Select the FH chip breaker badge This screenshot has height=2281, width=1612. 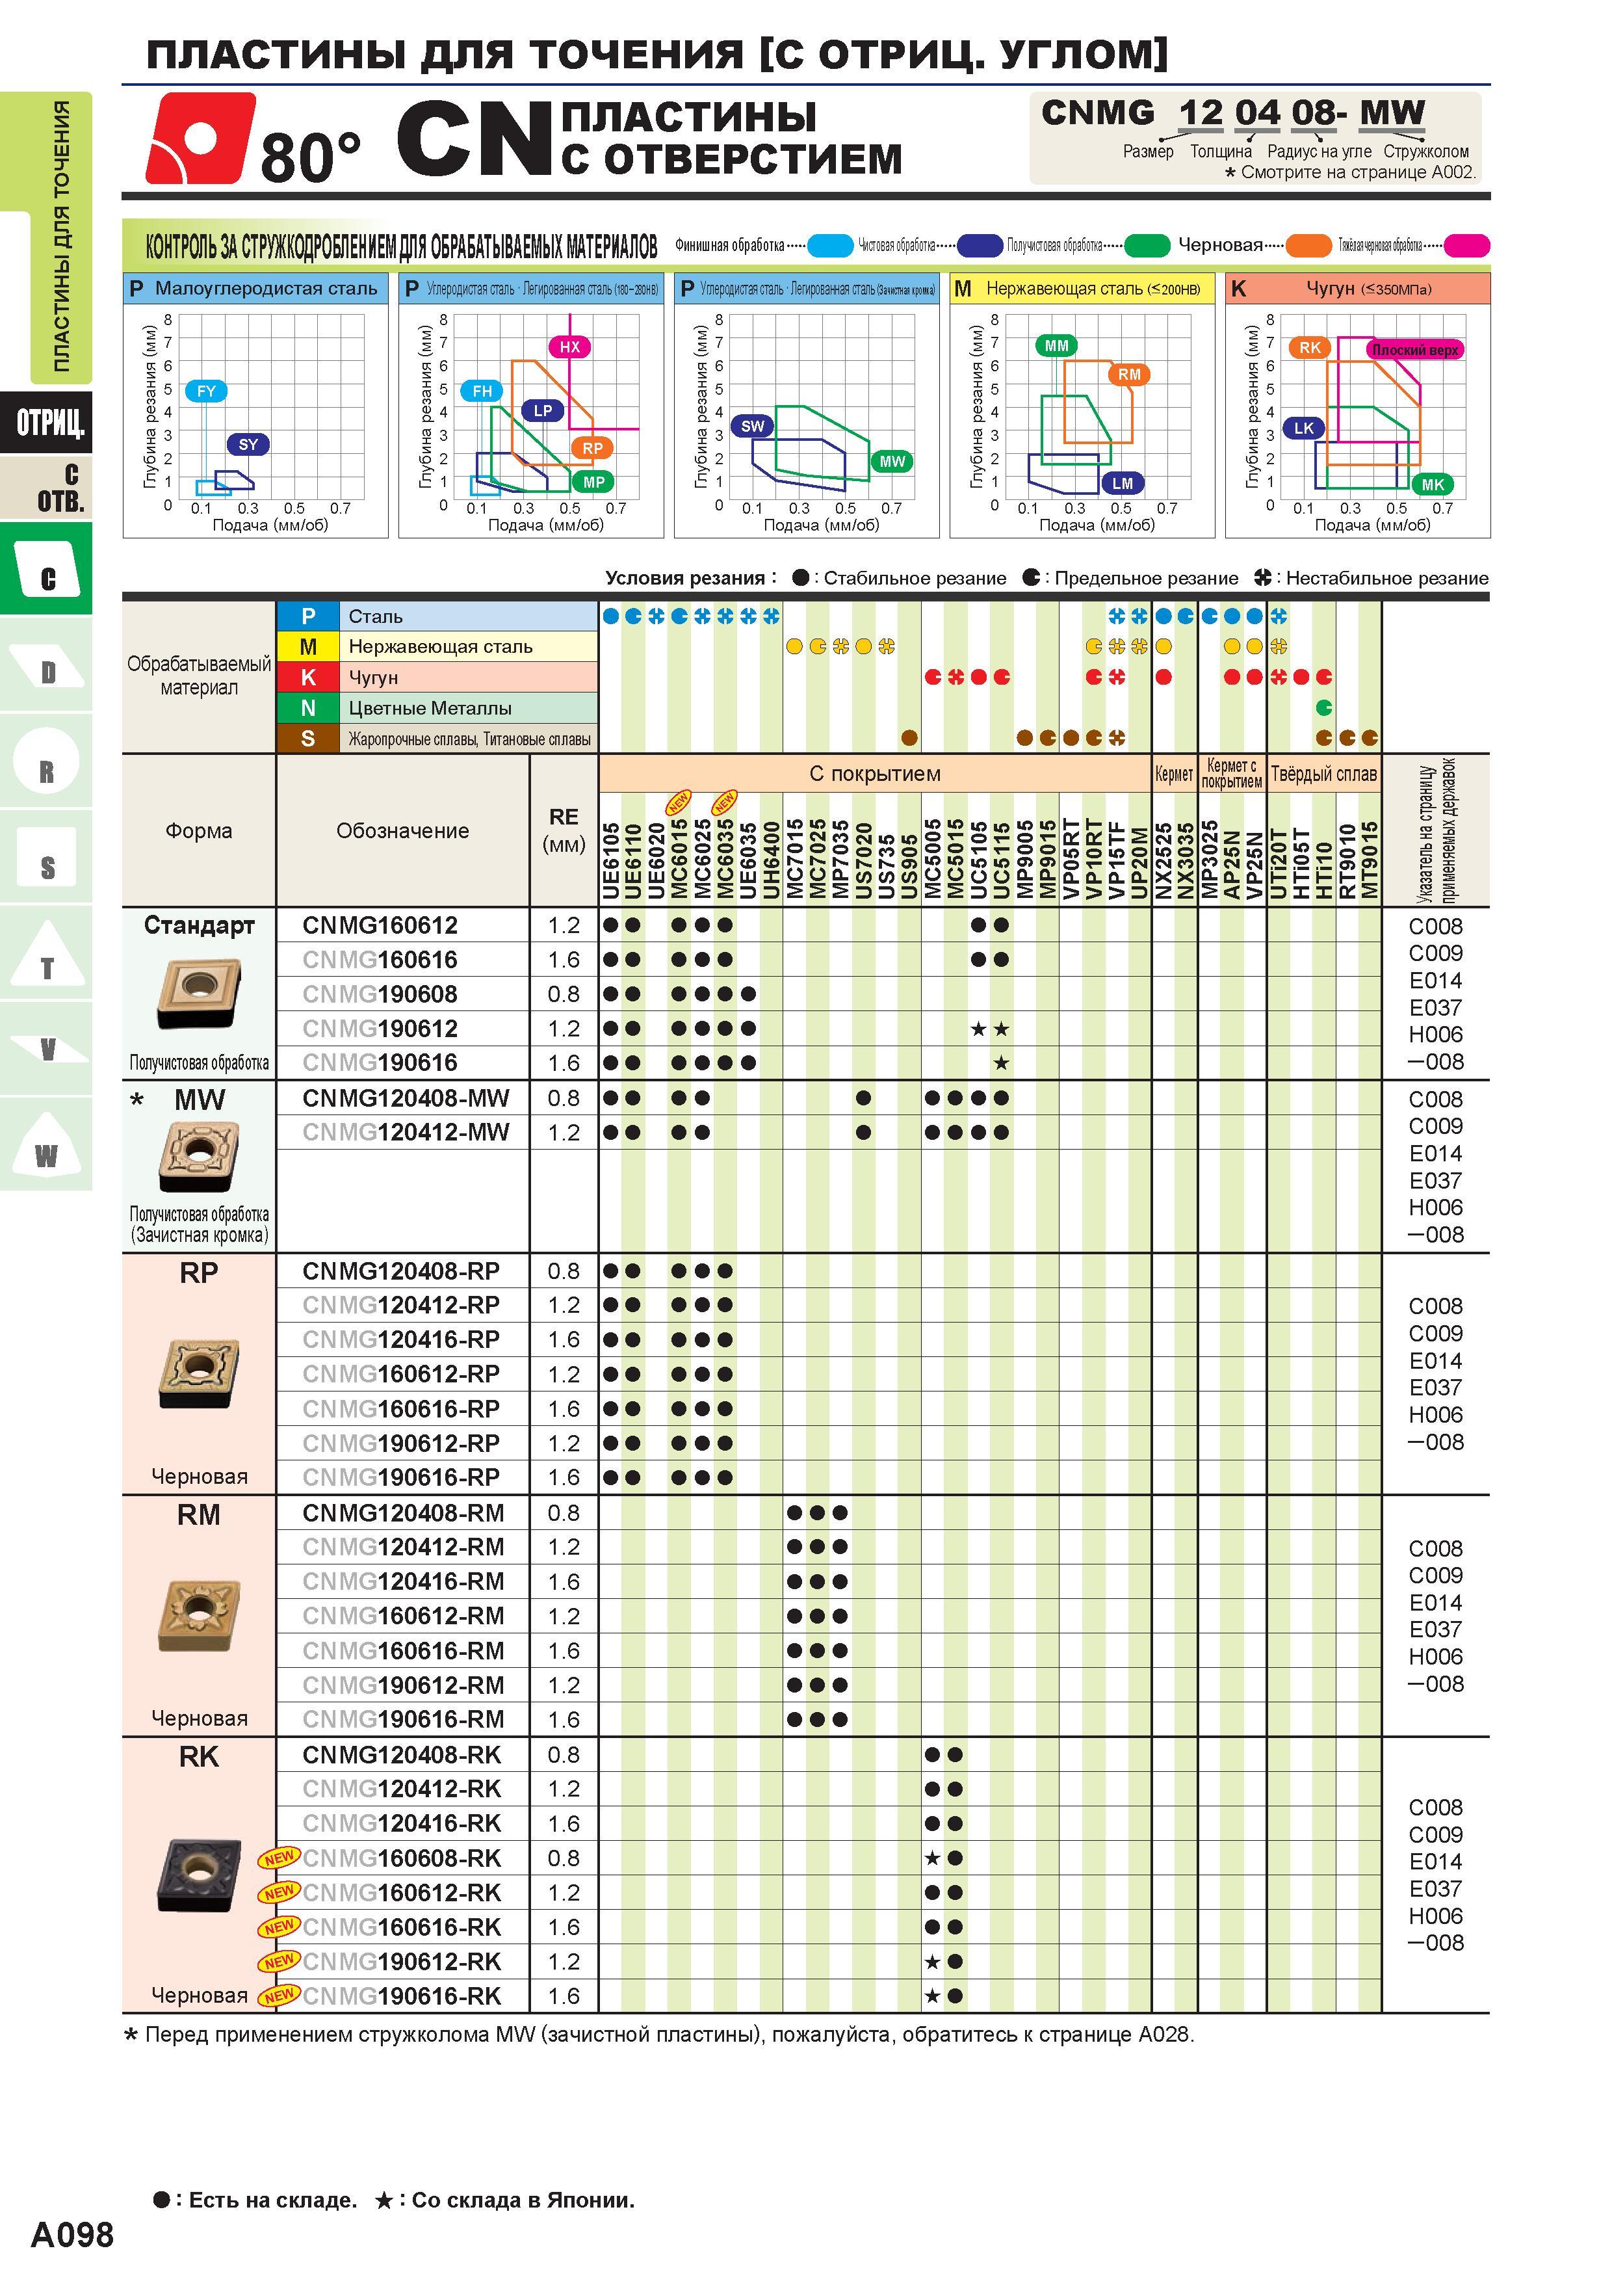click(482, 391)
